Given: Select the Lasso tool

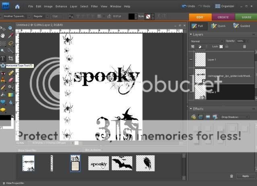Looking at the screenshot, I should [x=10, y=43].
